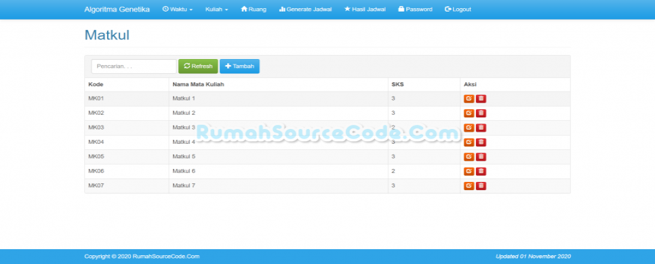Edit the MK06 row

(469, 171)
